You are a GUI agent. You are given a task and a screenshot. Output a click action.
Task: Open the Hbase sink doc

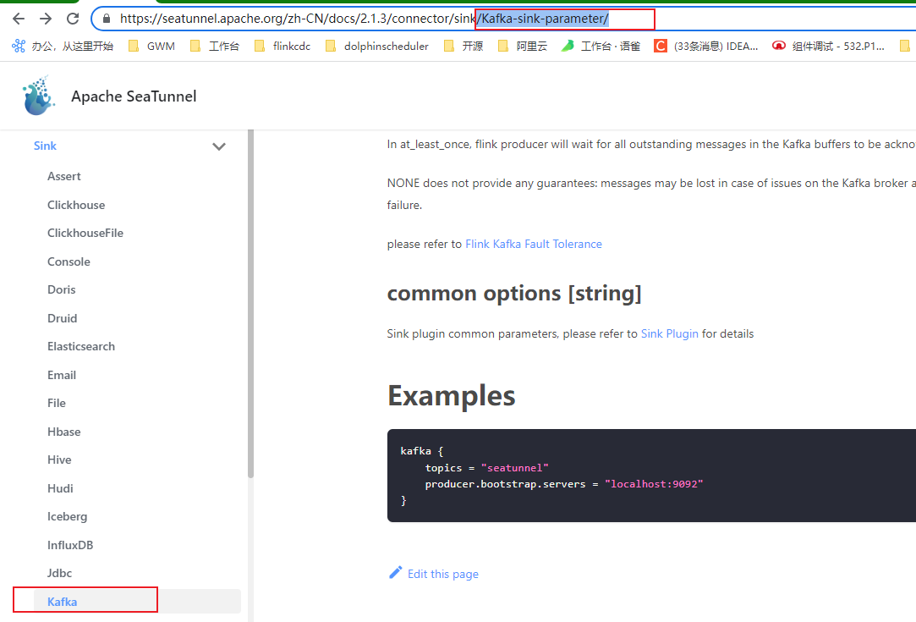point(64,432)
